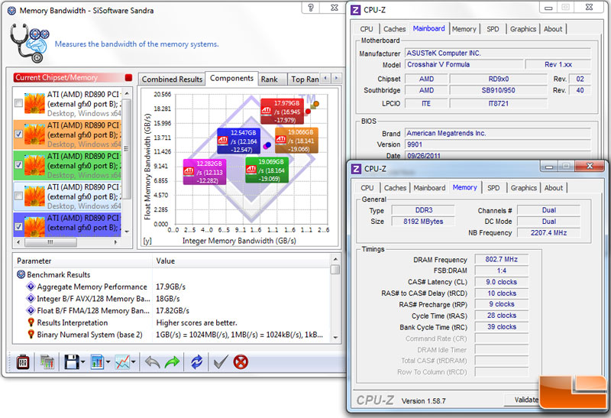The height and width of the screenshot is (418, 611).
Task: Open the line graph icon dropdown arrow
Action: (x=133, y=362)
